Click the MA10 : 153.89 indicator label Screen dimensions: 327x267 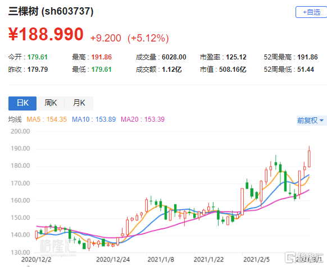click(94, 119)
